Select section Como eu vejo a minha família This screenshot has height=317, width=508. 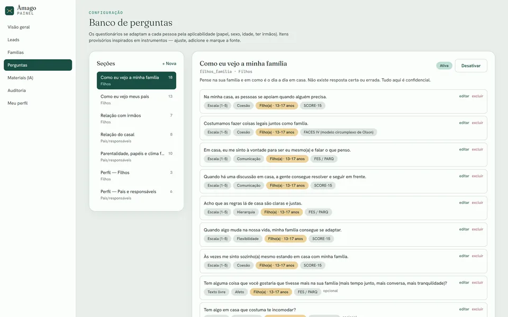(137, 80)
